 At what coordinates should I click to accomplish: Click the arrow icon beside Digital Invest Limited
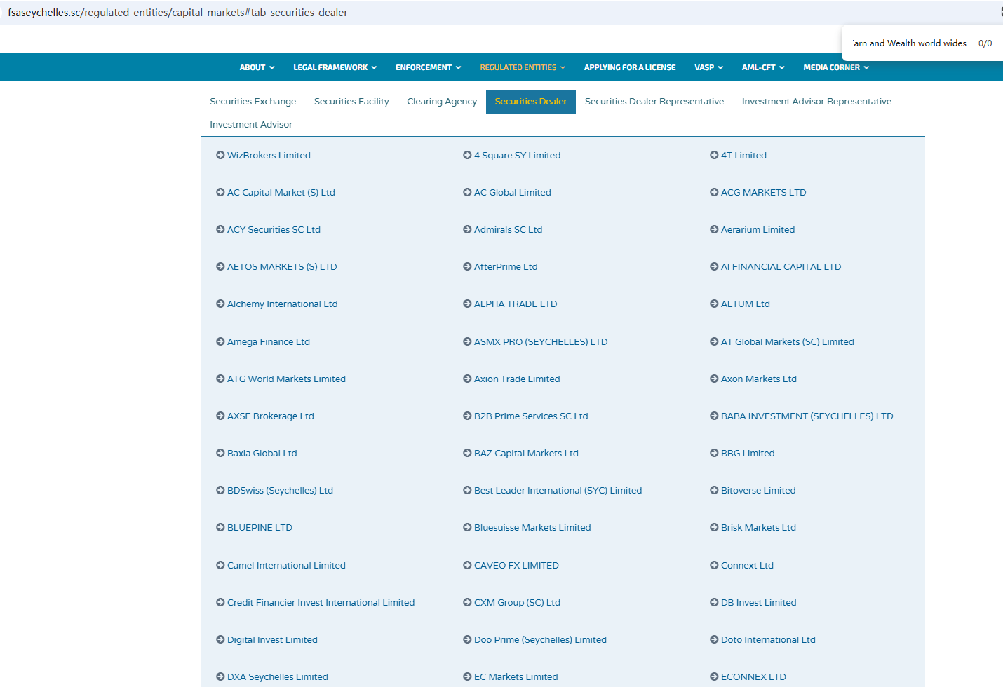220,639
